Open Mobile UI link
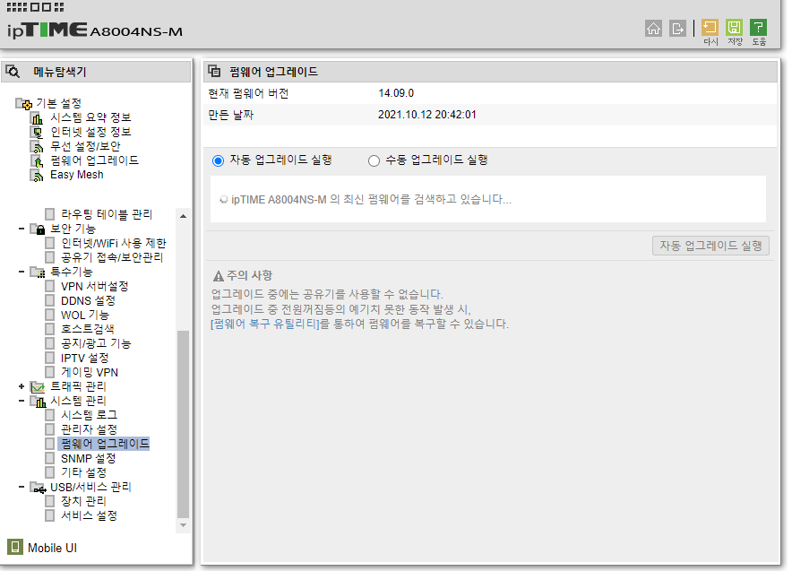 (52, 548)
